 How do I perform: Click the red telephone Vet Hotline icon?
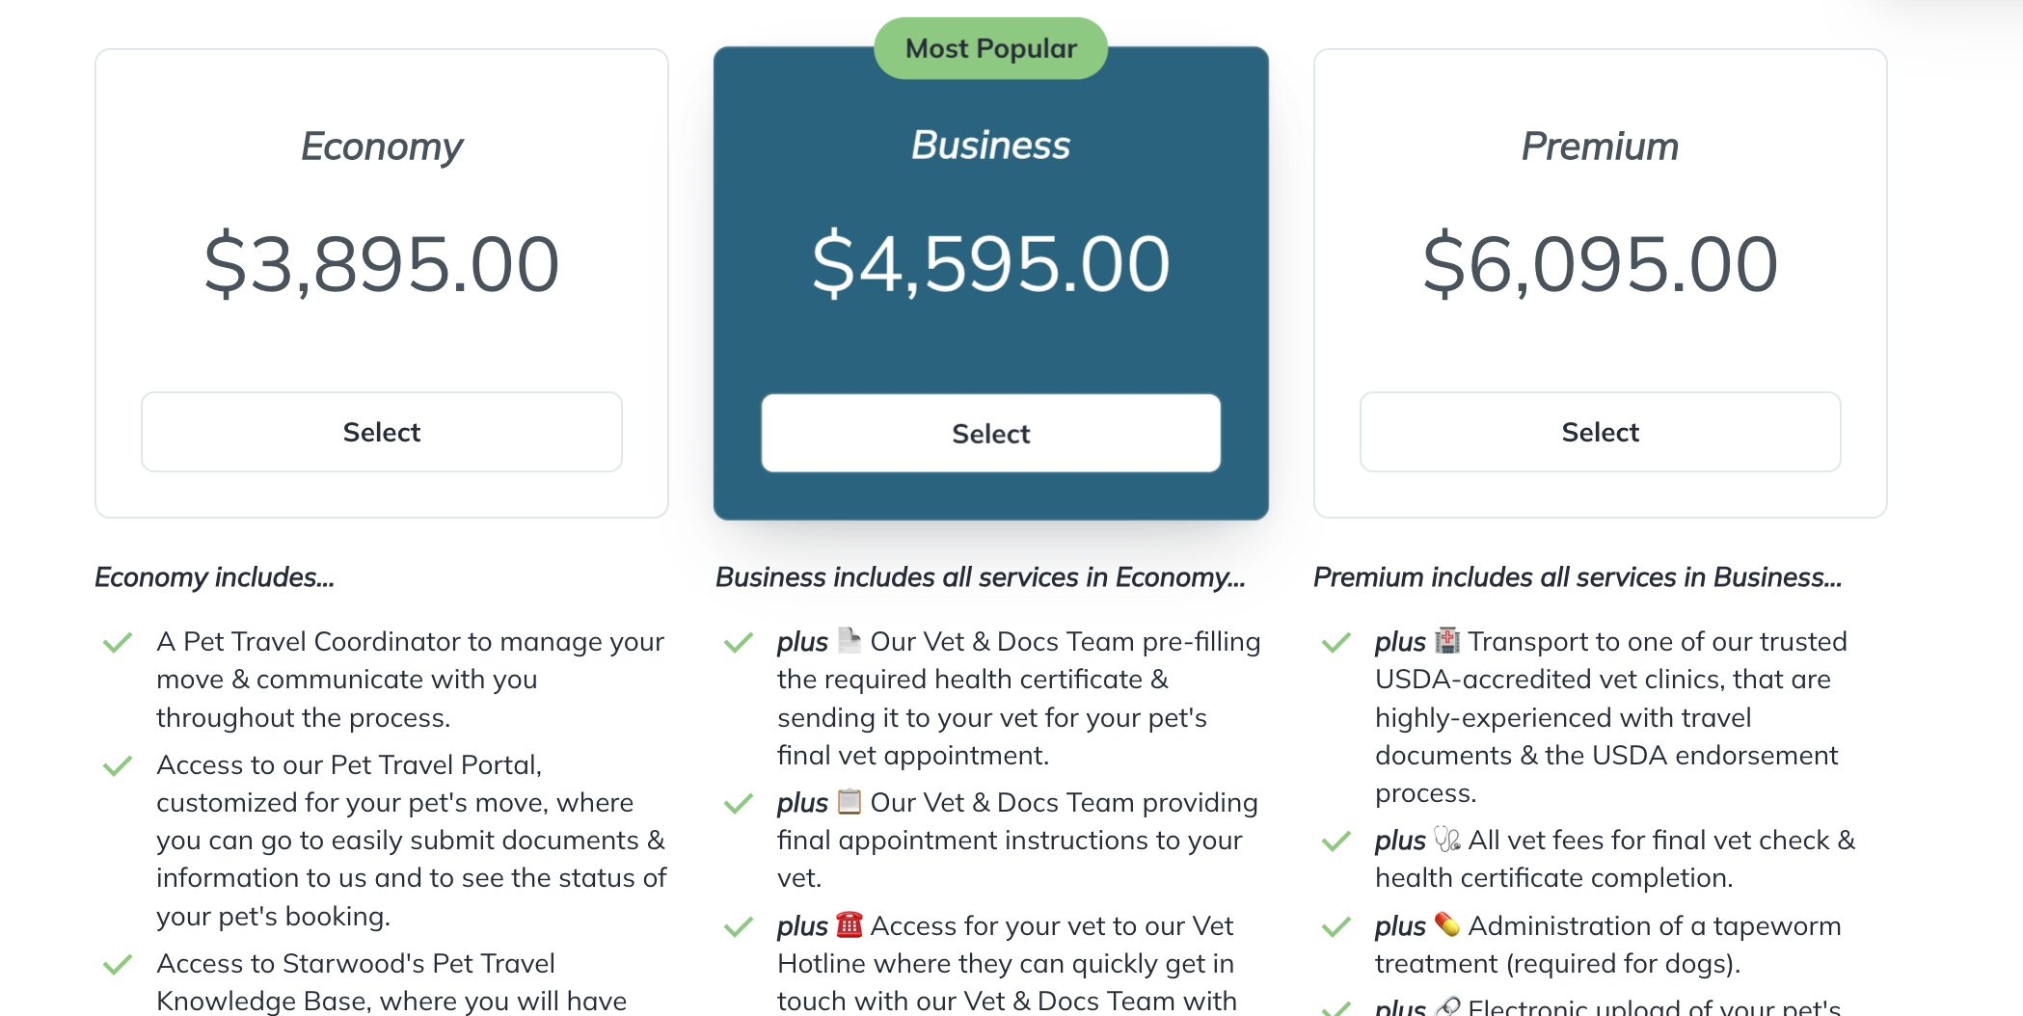[x=849, y=924]
